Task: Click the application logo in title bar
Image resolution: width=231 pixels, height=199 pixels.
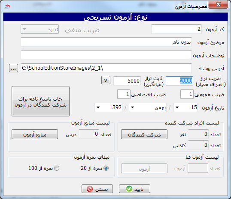Action: point(7,7)
